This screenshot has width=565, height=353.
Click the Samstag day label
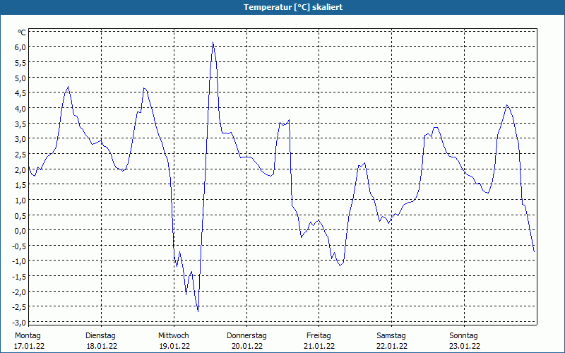pos(391,336)
